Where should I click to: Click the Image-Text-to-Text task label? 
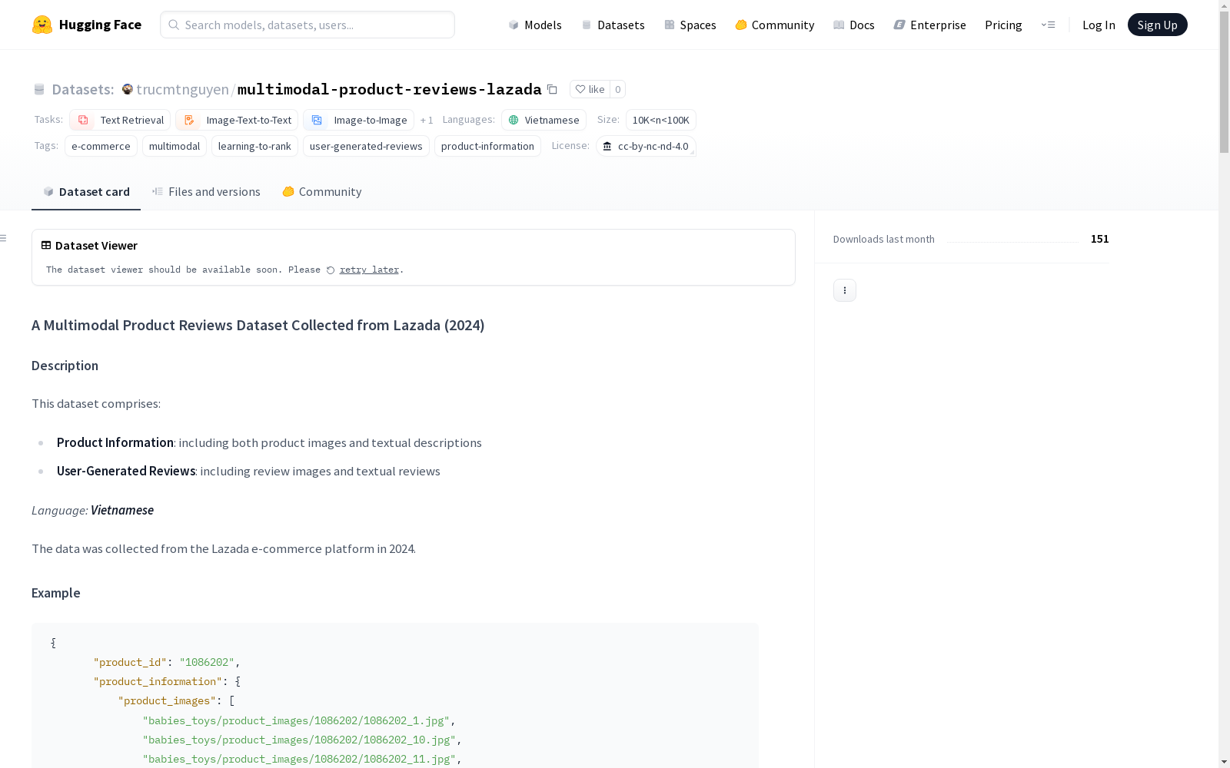(249, 120)
